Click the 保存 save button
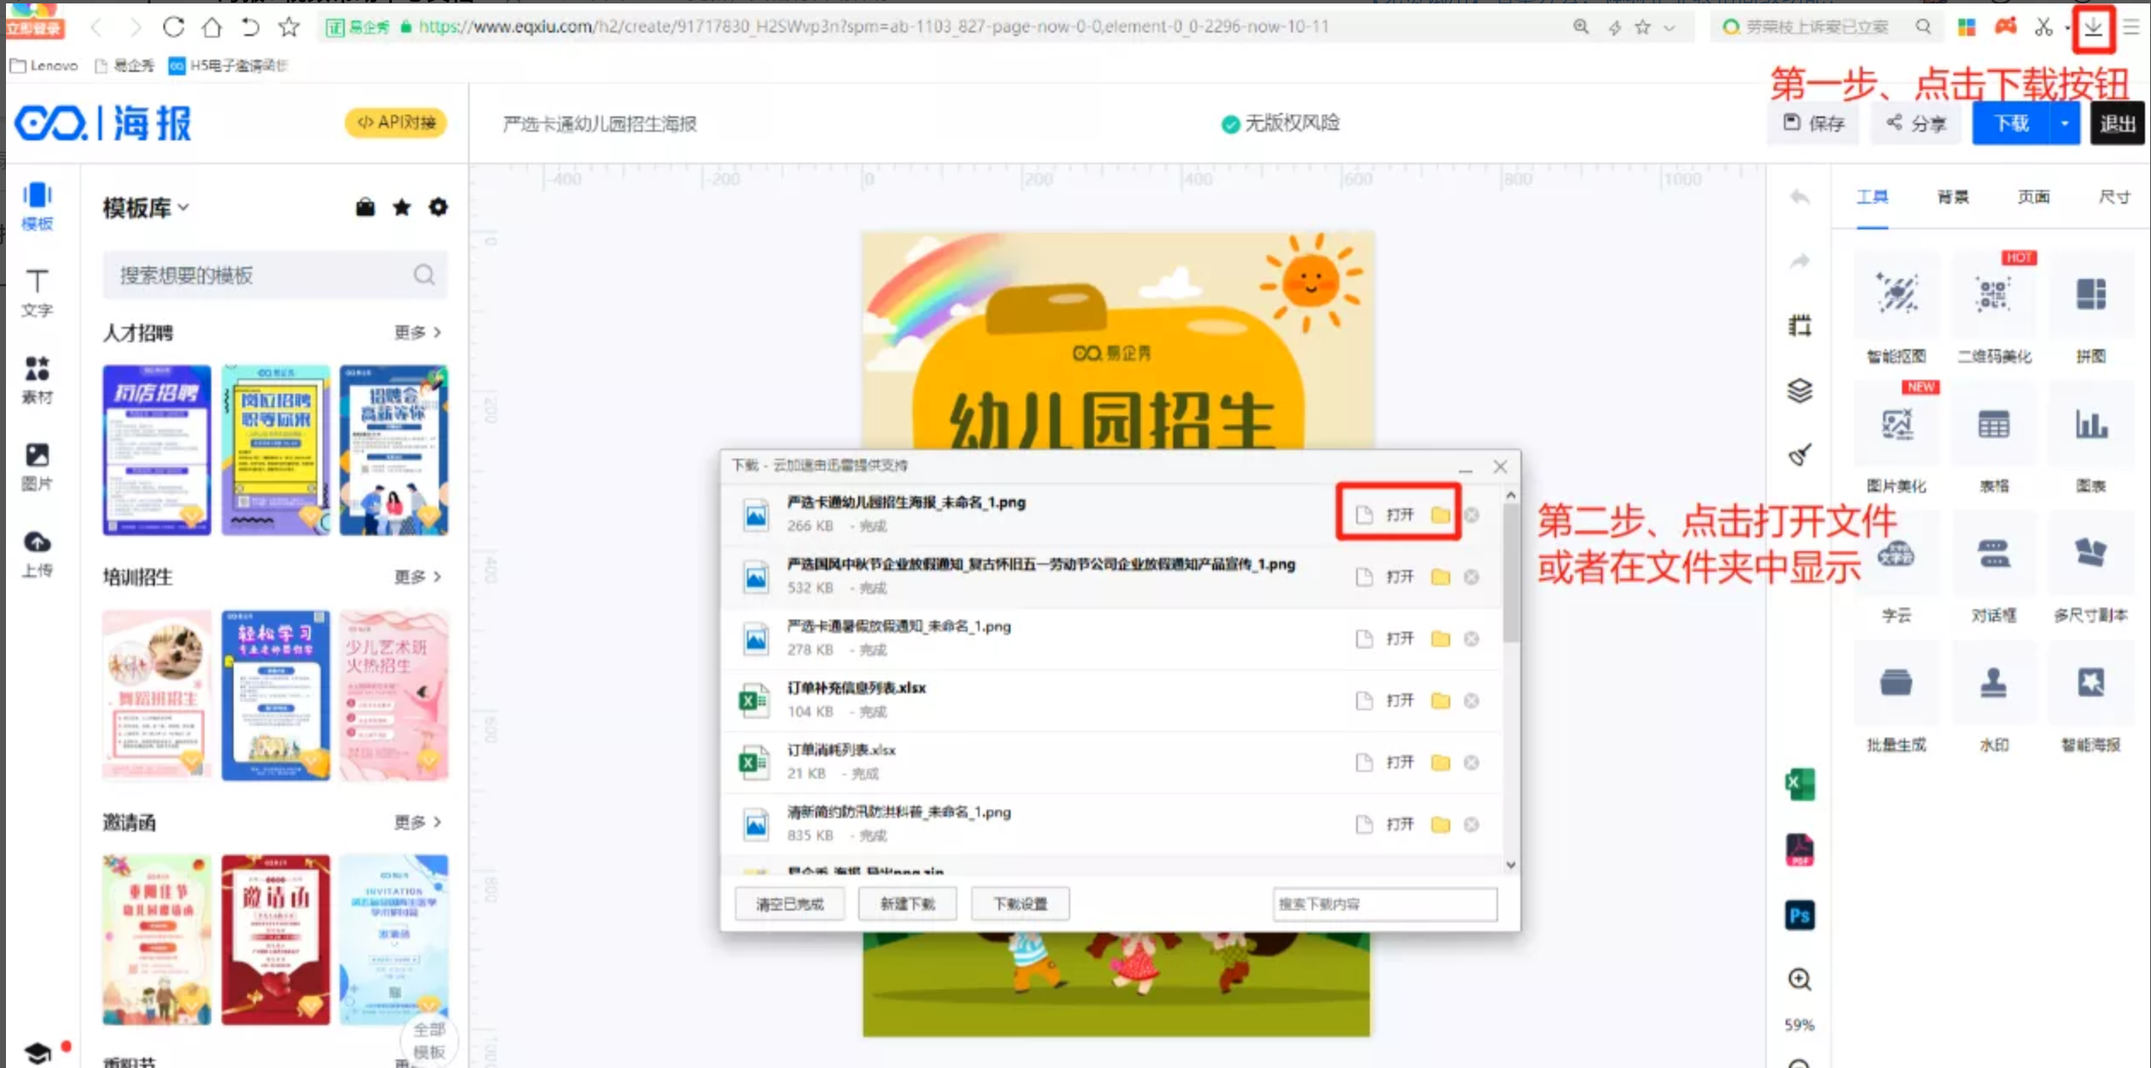This screenshot has width=2151, height=1068. [1813, 124]
